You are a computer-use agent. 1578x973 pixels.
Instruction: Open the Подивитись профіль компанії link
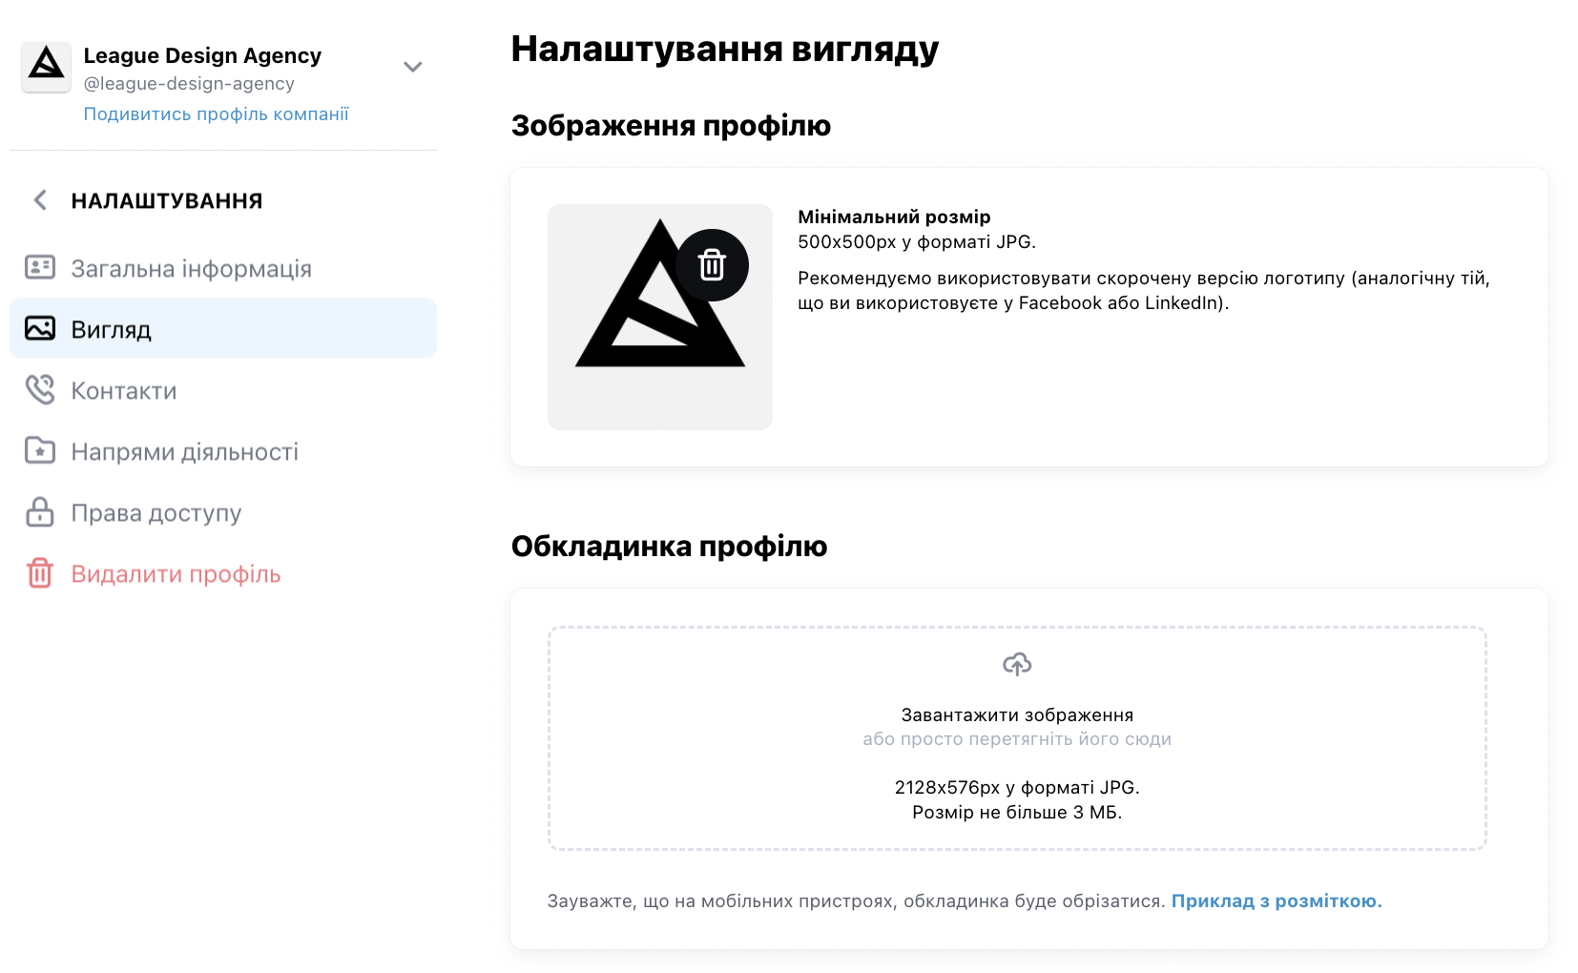pyautogui.click(x=217, y=114)
